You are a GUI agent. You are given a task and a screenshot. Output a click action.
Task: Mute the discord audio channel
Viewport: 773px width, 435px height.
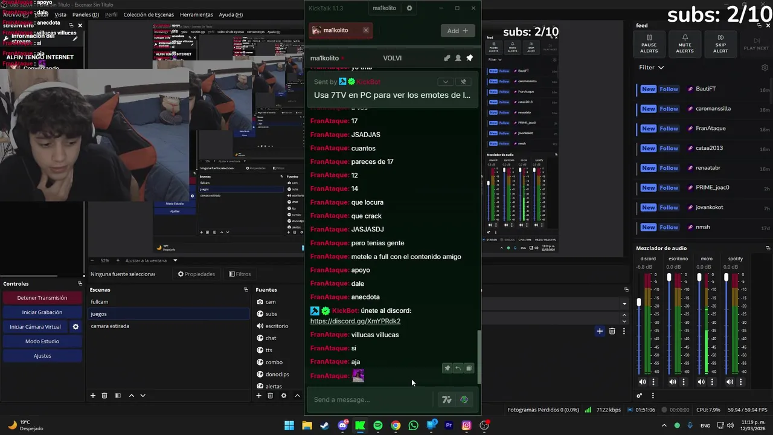(x=643, y=382)
